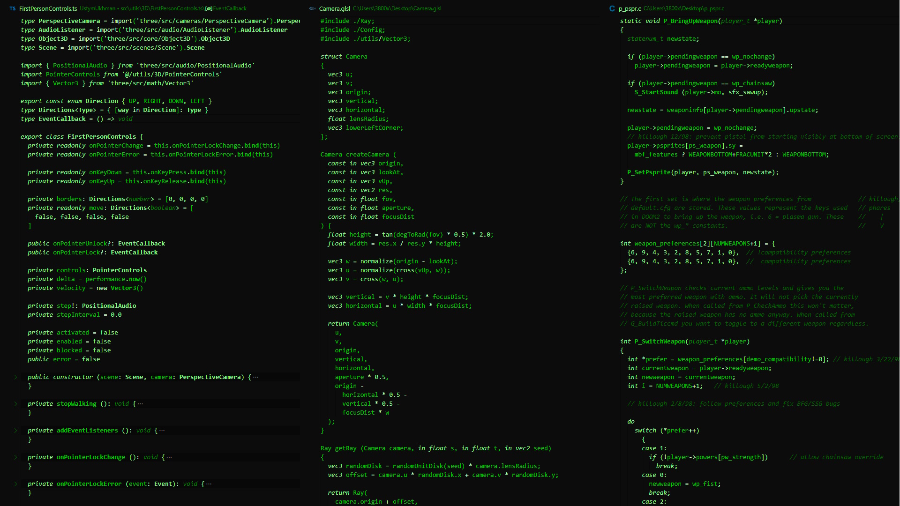This screenshot has width=900, height=506.
Task: Switch to the Camera.glsl tab
Action: tap(334, 8)
